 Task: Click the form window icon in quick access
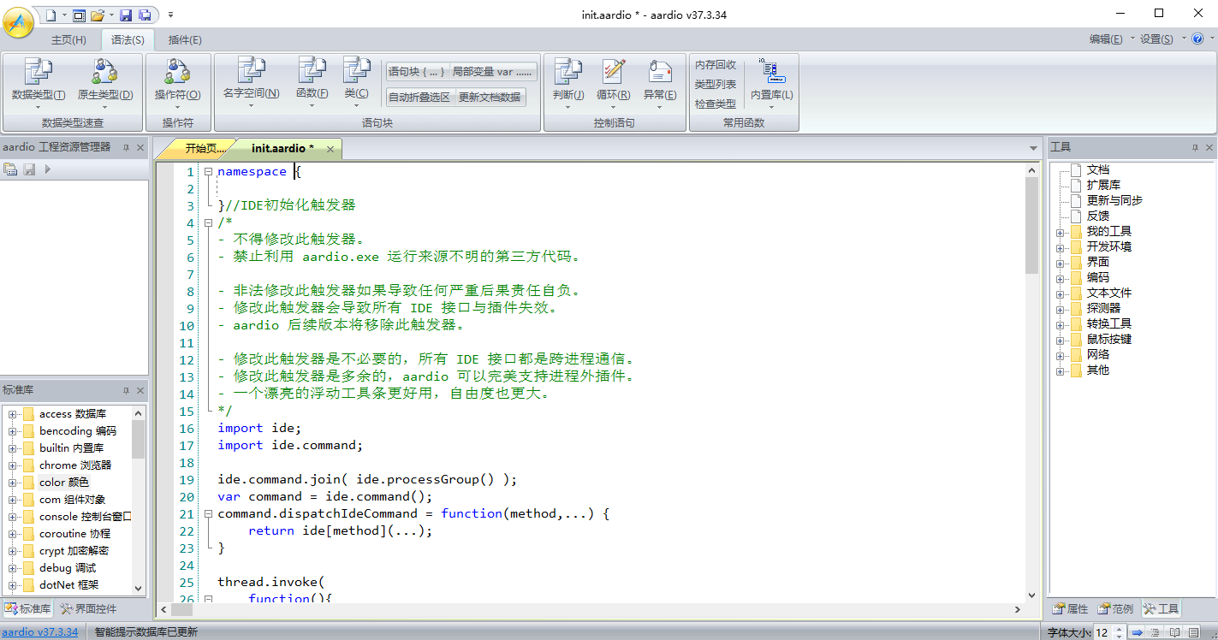point(79,15)
